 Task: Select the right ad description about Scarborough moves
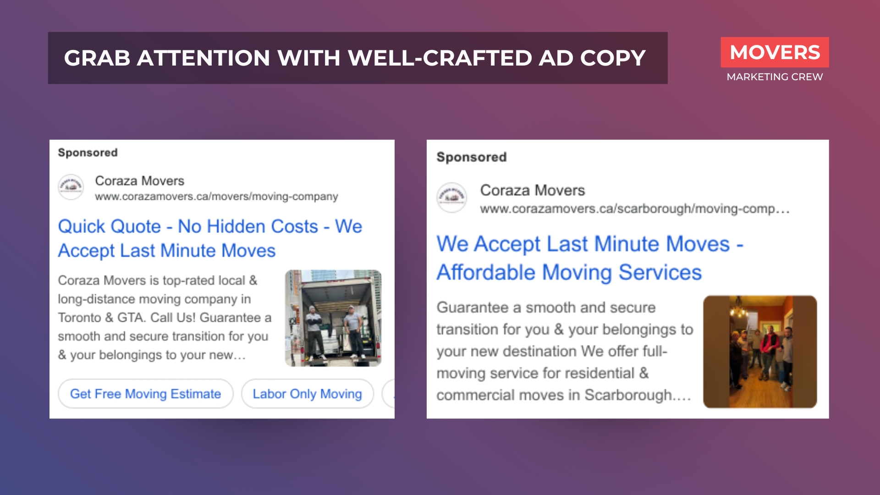[x=564, y=350]
